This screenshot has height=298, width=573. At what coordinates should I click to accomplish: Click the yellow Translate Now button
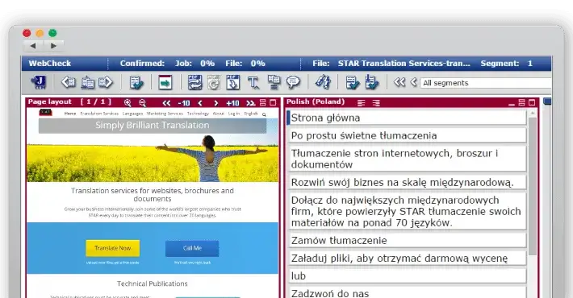(x=112, y=248)
